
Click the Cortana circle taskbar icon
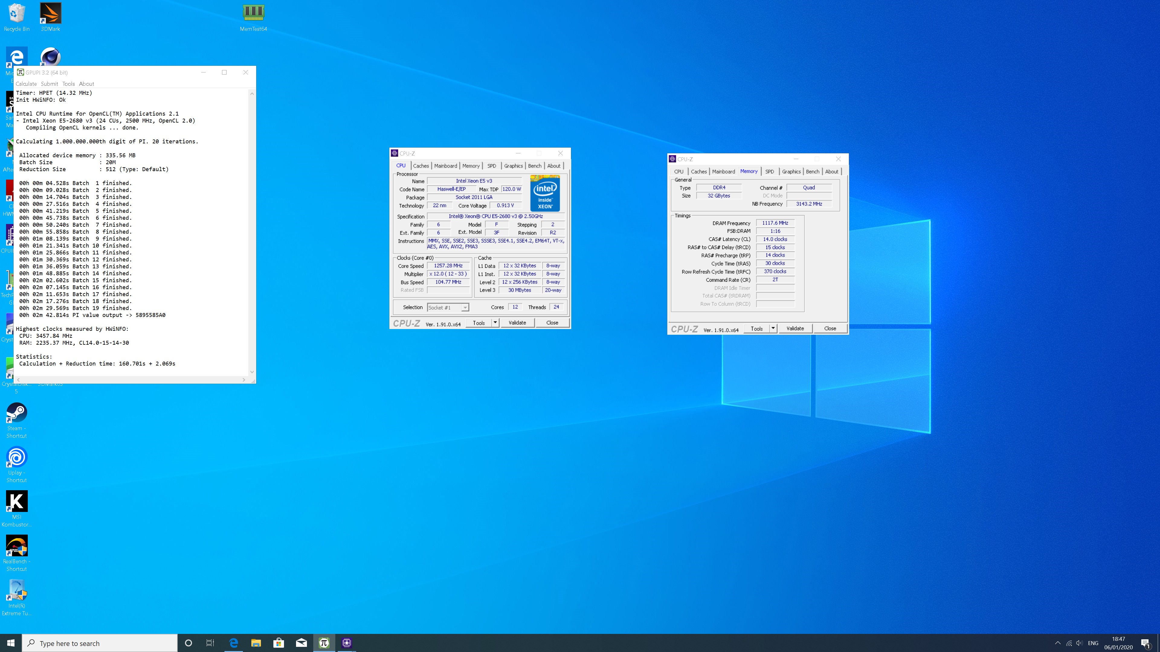tap(189, 643)
